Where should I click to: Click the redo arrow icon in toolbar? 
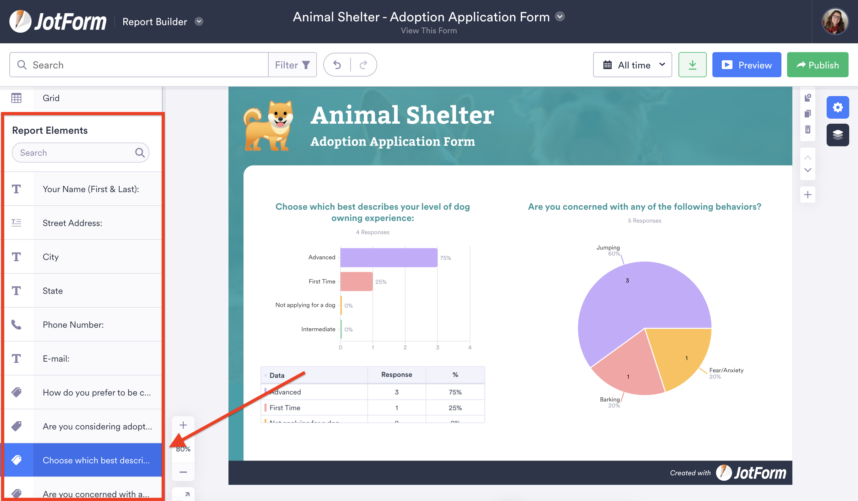(364, 64)
